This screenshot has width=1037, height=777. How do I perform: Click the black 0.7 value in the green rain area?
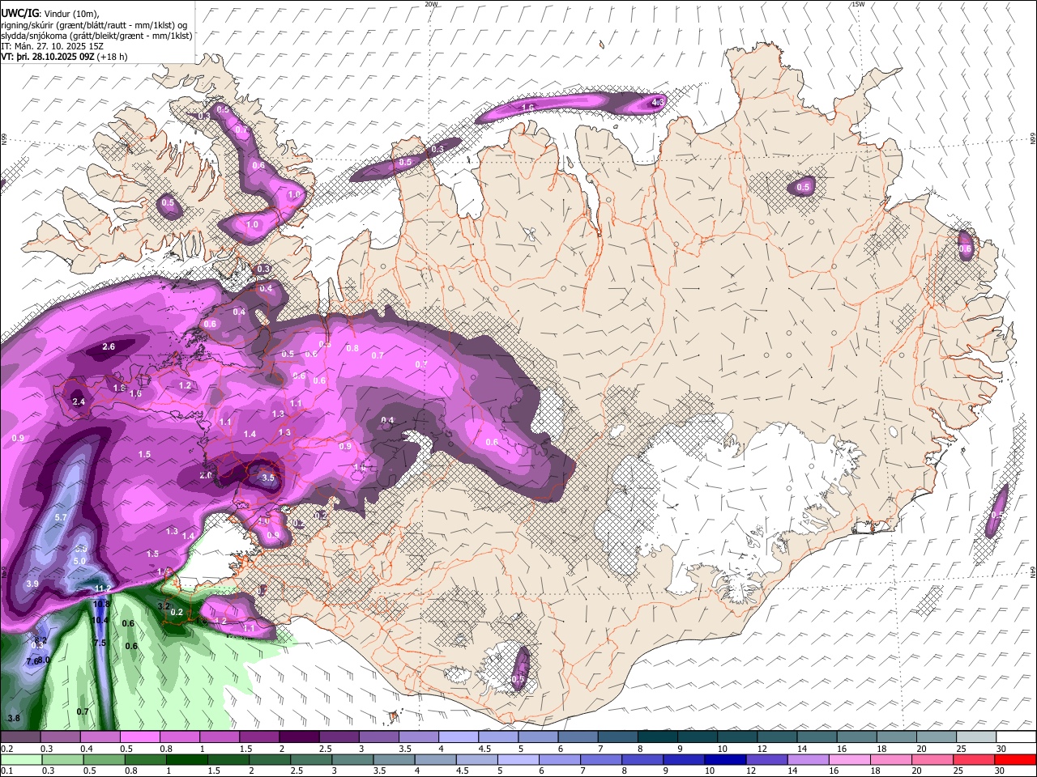point(83,711)
